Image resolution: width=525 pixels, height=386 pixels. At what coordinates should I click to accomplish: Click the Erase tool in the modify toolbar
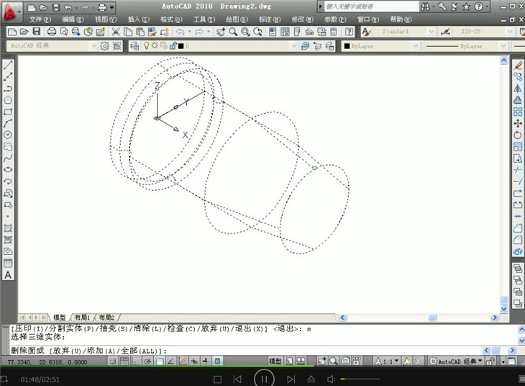click(x=518, y=65)
